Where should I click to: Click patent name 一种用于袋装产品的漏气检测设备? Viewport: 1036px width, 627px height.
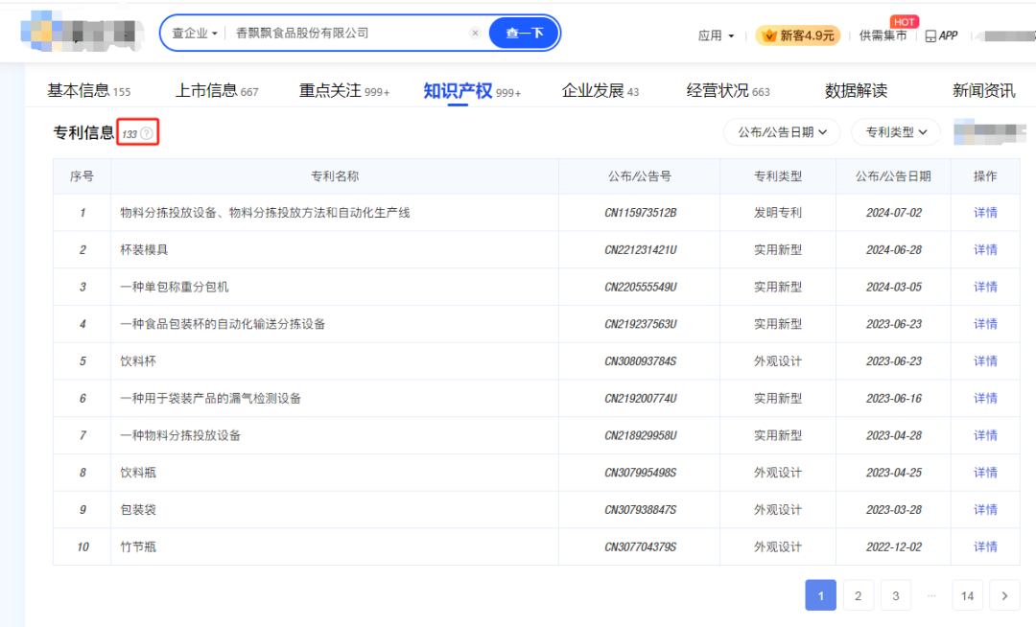click(x=211, y=398)
